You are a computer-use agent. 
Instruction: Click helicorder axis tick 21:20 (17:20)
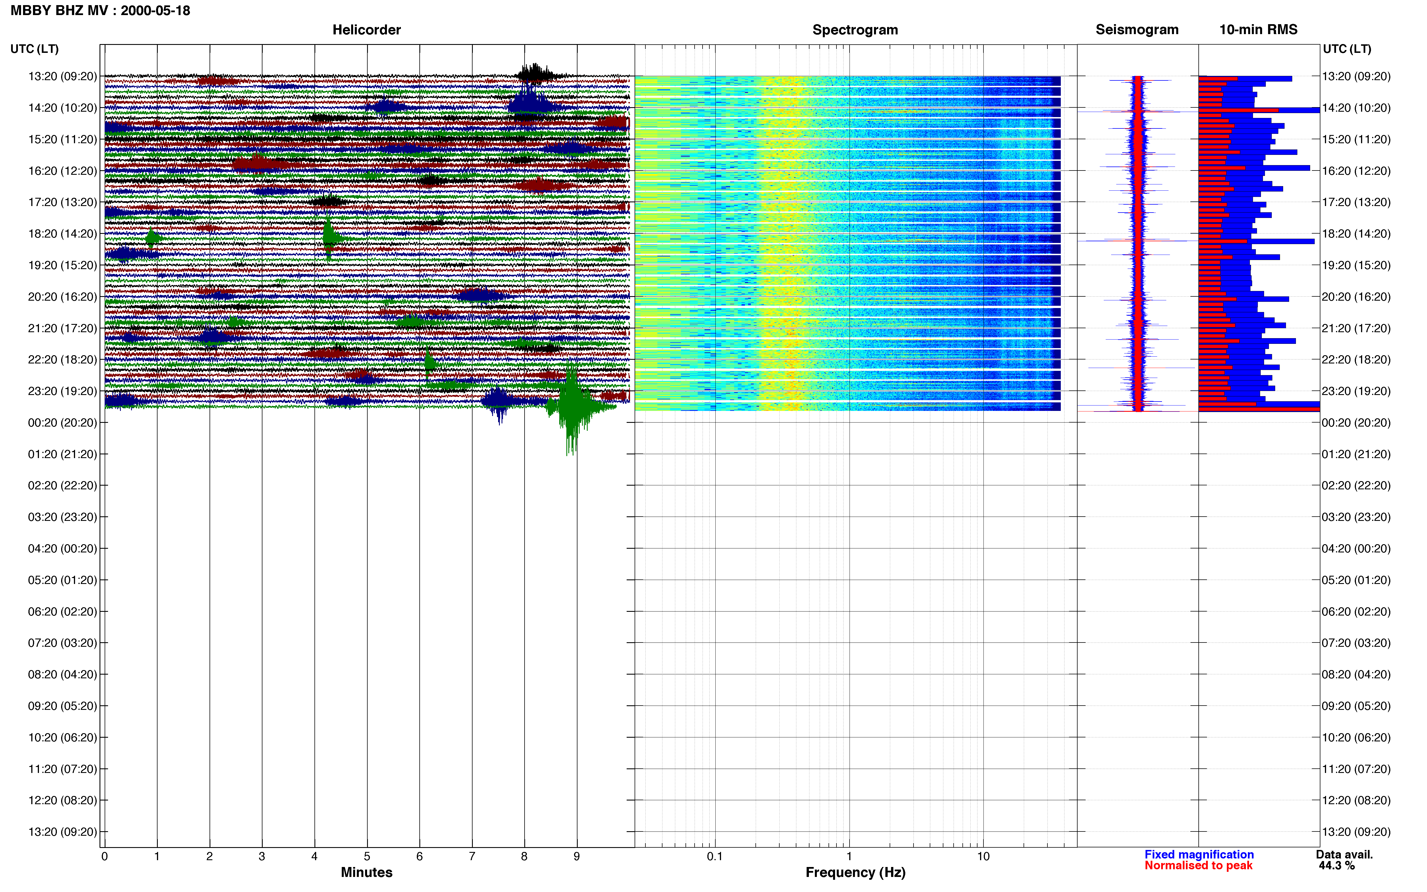point(63,328)
